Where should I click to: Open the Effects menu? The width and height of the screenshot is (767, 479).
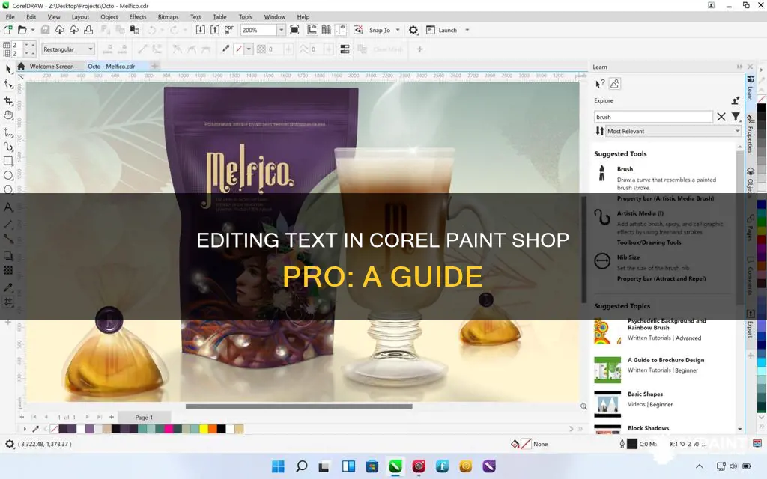(x=138, y=16)
